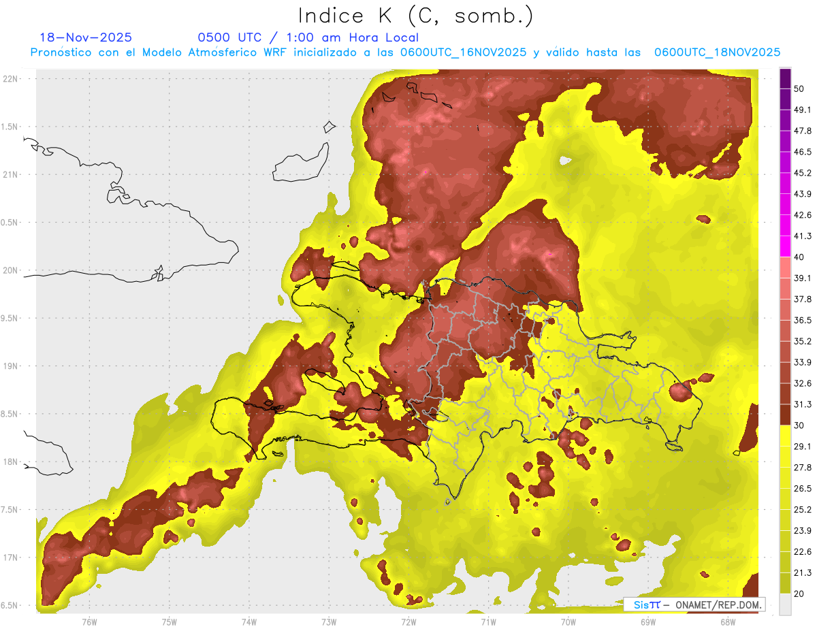Click the "27.8" color scale value
The image size is (817, 631).
click(803, 468)
